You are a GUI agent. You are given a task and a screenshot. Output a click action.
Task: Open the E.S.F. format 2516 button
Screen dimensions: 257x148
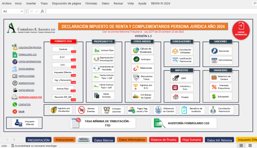point(63,57)
